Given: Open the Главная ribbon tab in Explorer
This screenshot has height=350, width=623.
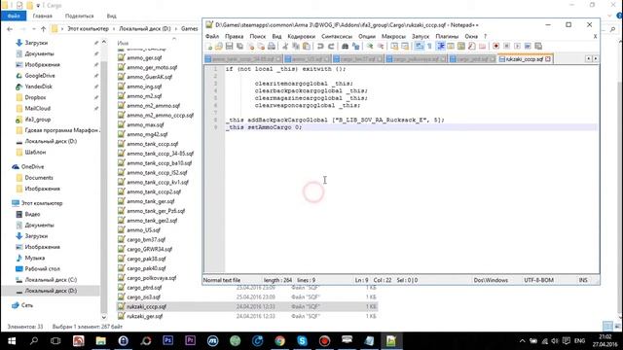Looking at the screenshot, I should tap(42, 17).
